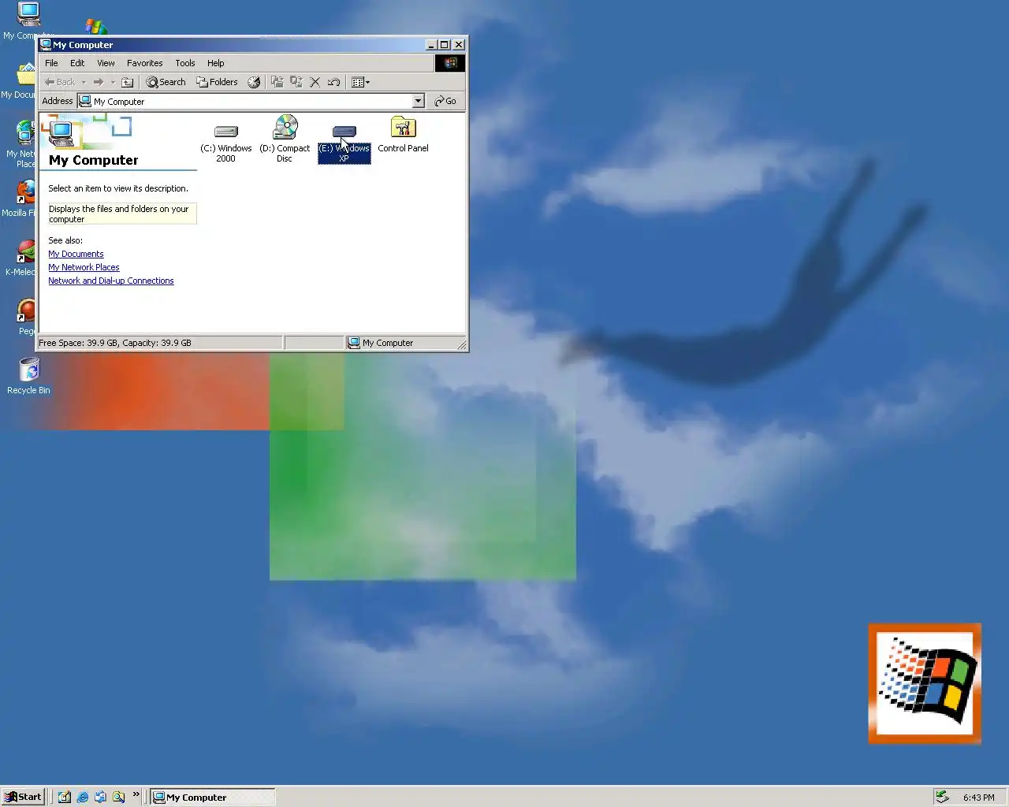Open the Edit menu

click(77, 63)
